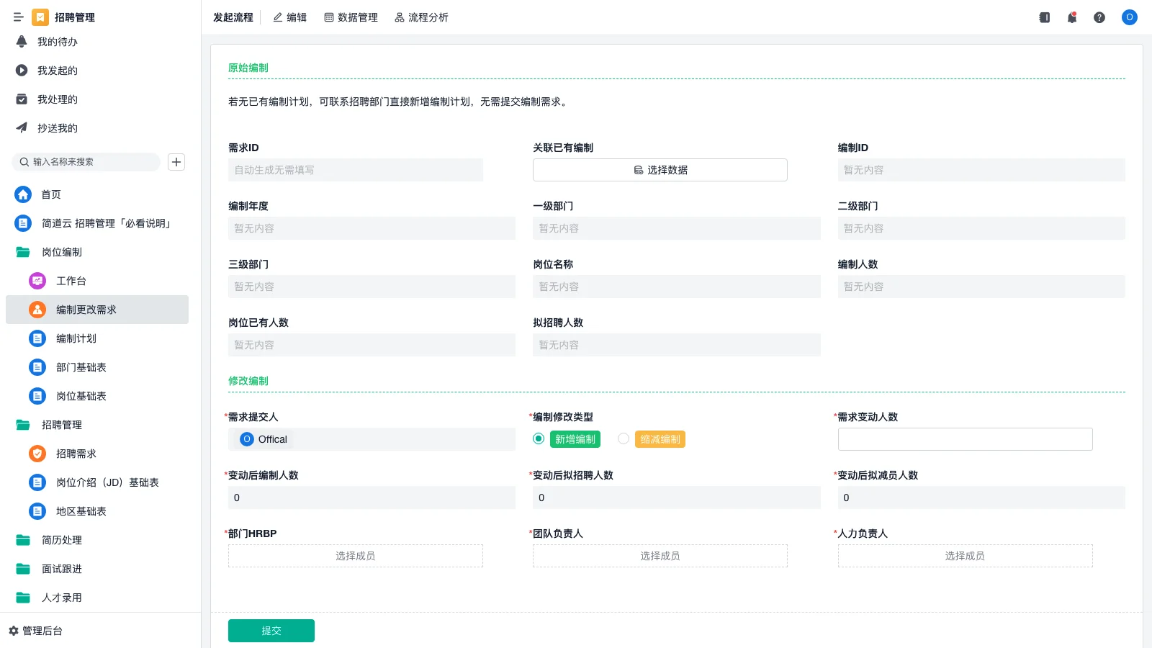Click the 提交 submit button
Image resolution: width=1152 pixels, height=648 pixels.
pos(271,630)
